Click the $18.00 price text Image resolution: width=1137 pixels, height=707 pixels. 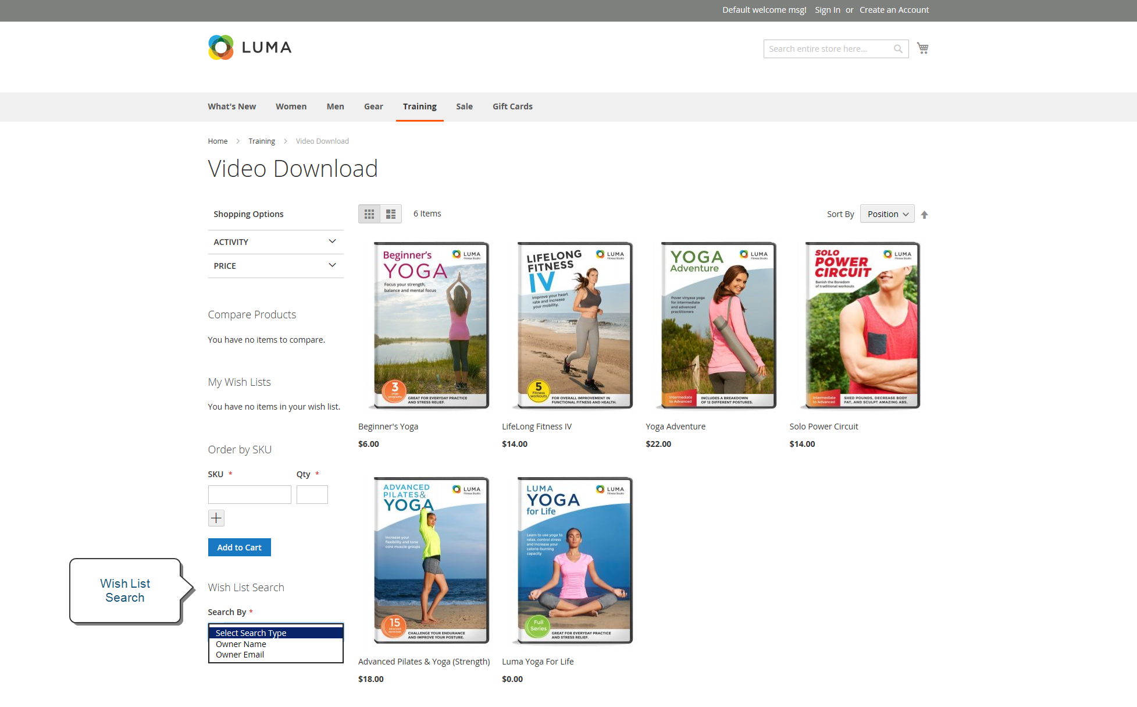(x=371, y=679)
